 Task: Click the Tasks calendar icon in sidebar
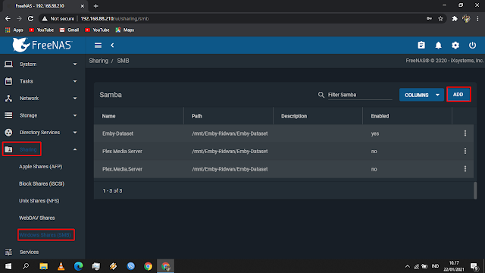8,81
